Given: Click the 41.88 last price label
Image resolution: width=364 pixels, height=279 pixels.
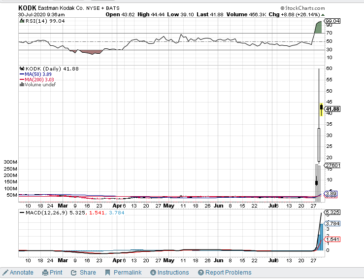Looking at the screenshot, I should [x=333, y=109].
